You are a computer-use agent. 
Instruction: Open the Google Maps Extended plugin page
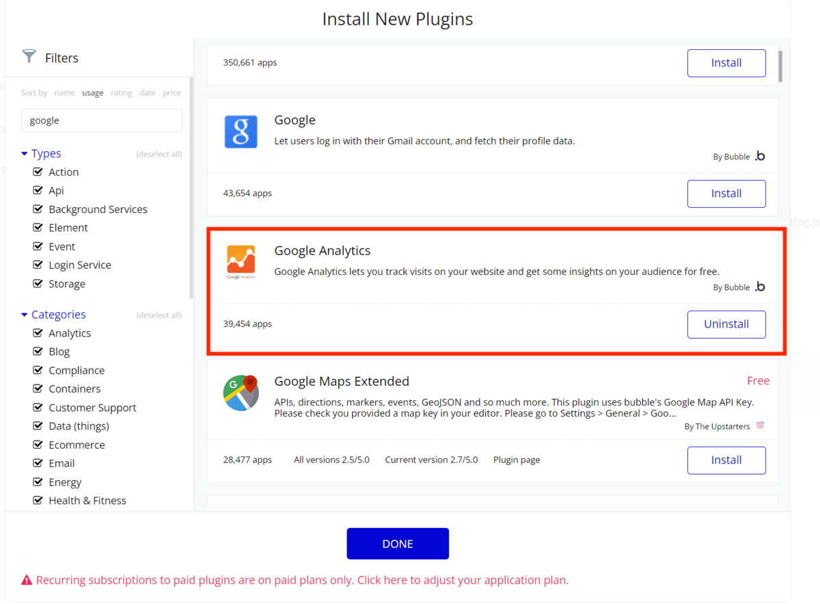(517, 460)
